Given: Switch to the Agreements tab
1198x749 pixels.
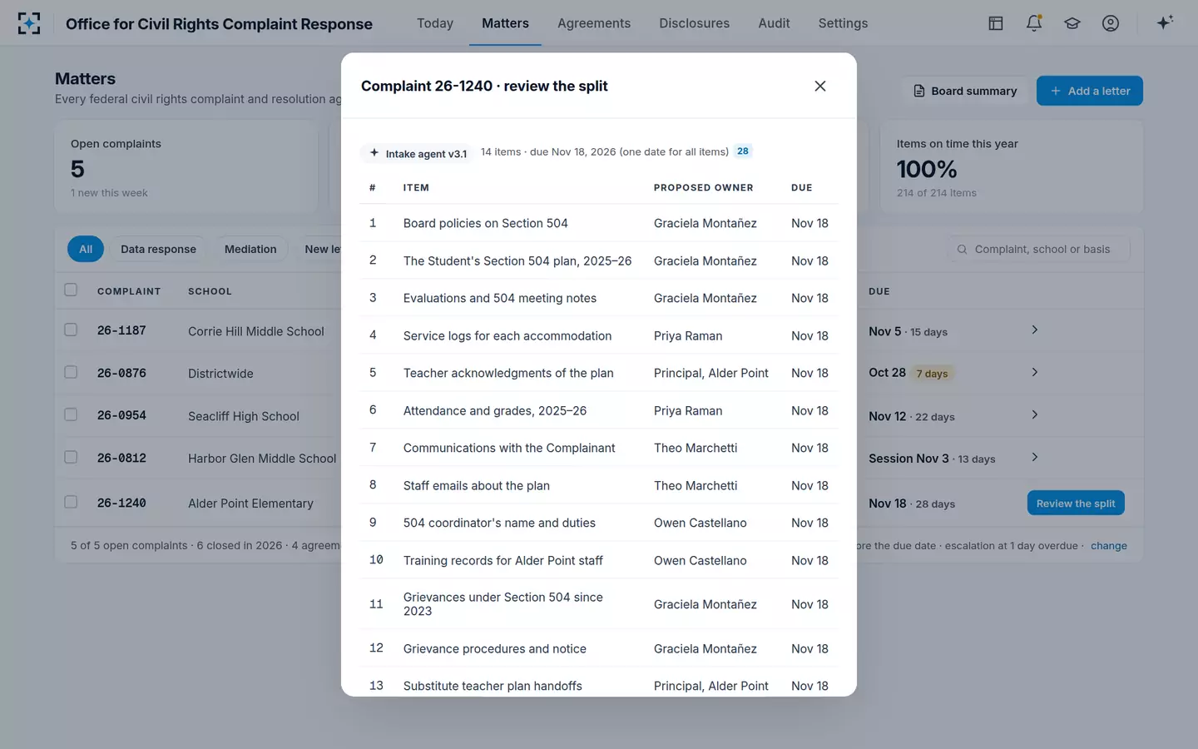Looking at the screenshot, I should tap(594, 23).
